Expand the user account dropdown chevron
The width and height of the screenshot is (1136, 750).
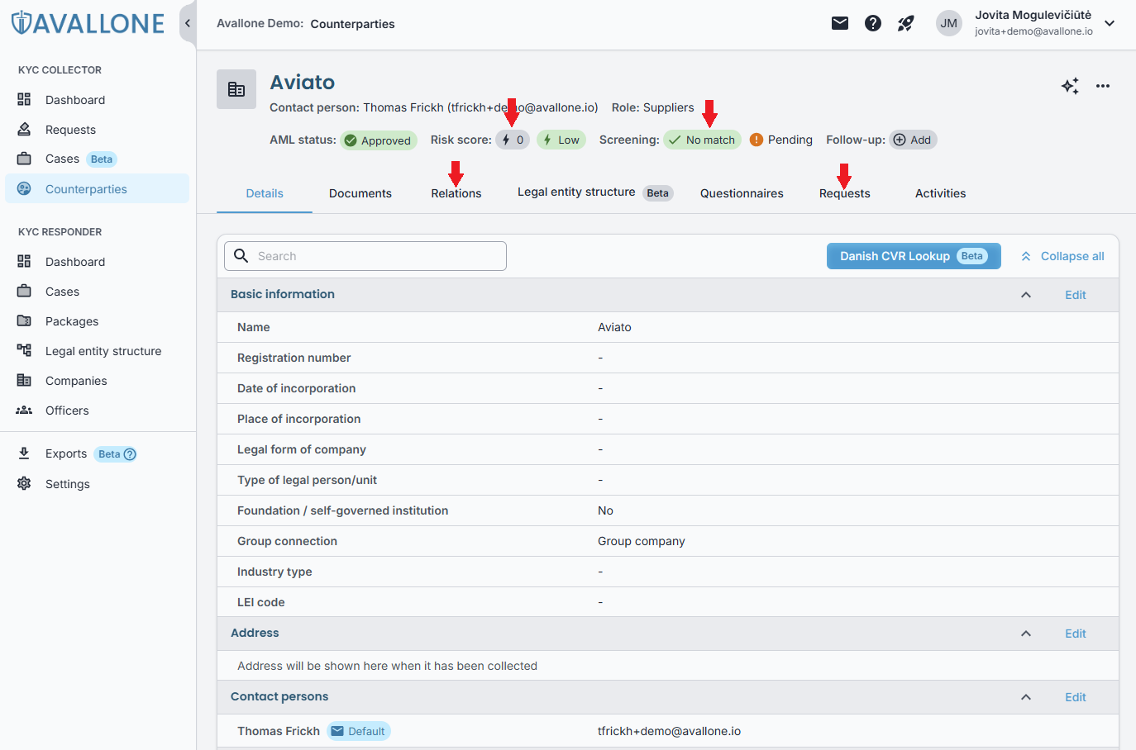1110,23
